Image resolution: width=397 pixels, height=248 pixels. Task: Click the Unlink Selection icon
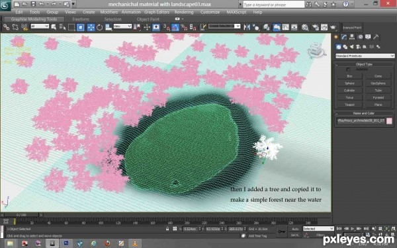[x=15, y=27]
